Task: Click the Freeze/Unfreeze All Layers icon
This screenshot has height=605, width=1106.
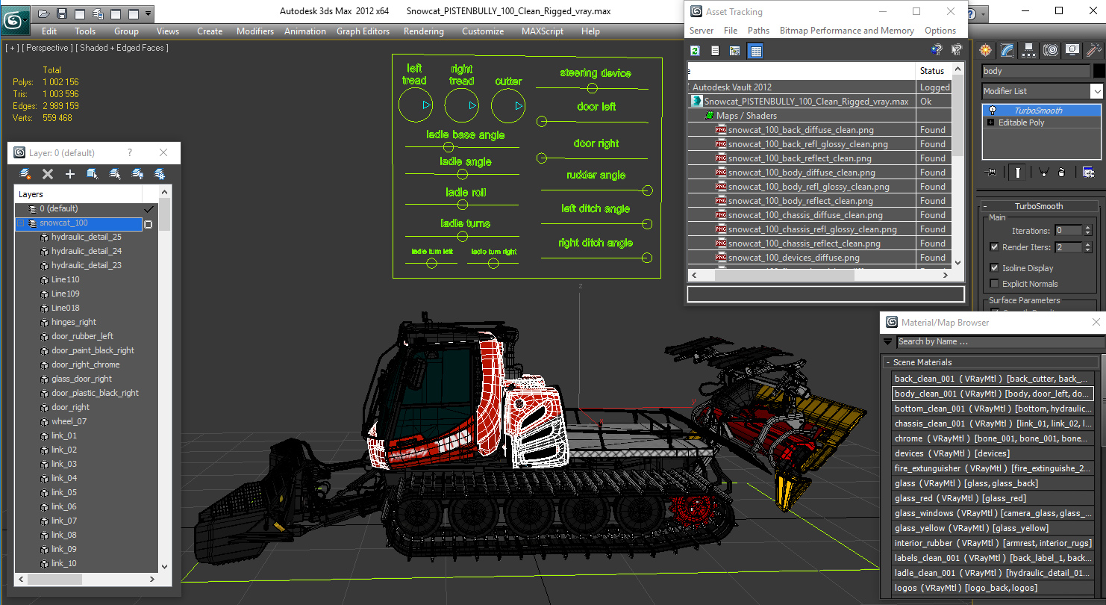Action: click(160, 173)
